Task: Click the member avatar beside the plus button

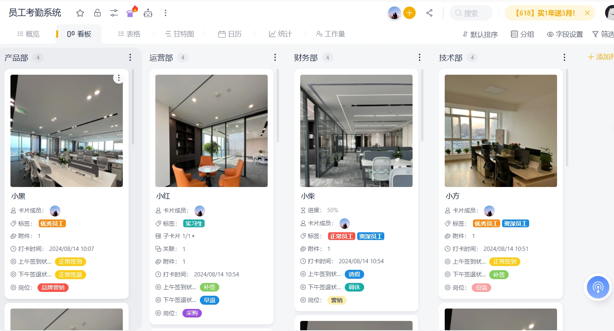Action: click(x=394, y=13)
